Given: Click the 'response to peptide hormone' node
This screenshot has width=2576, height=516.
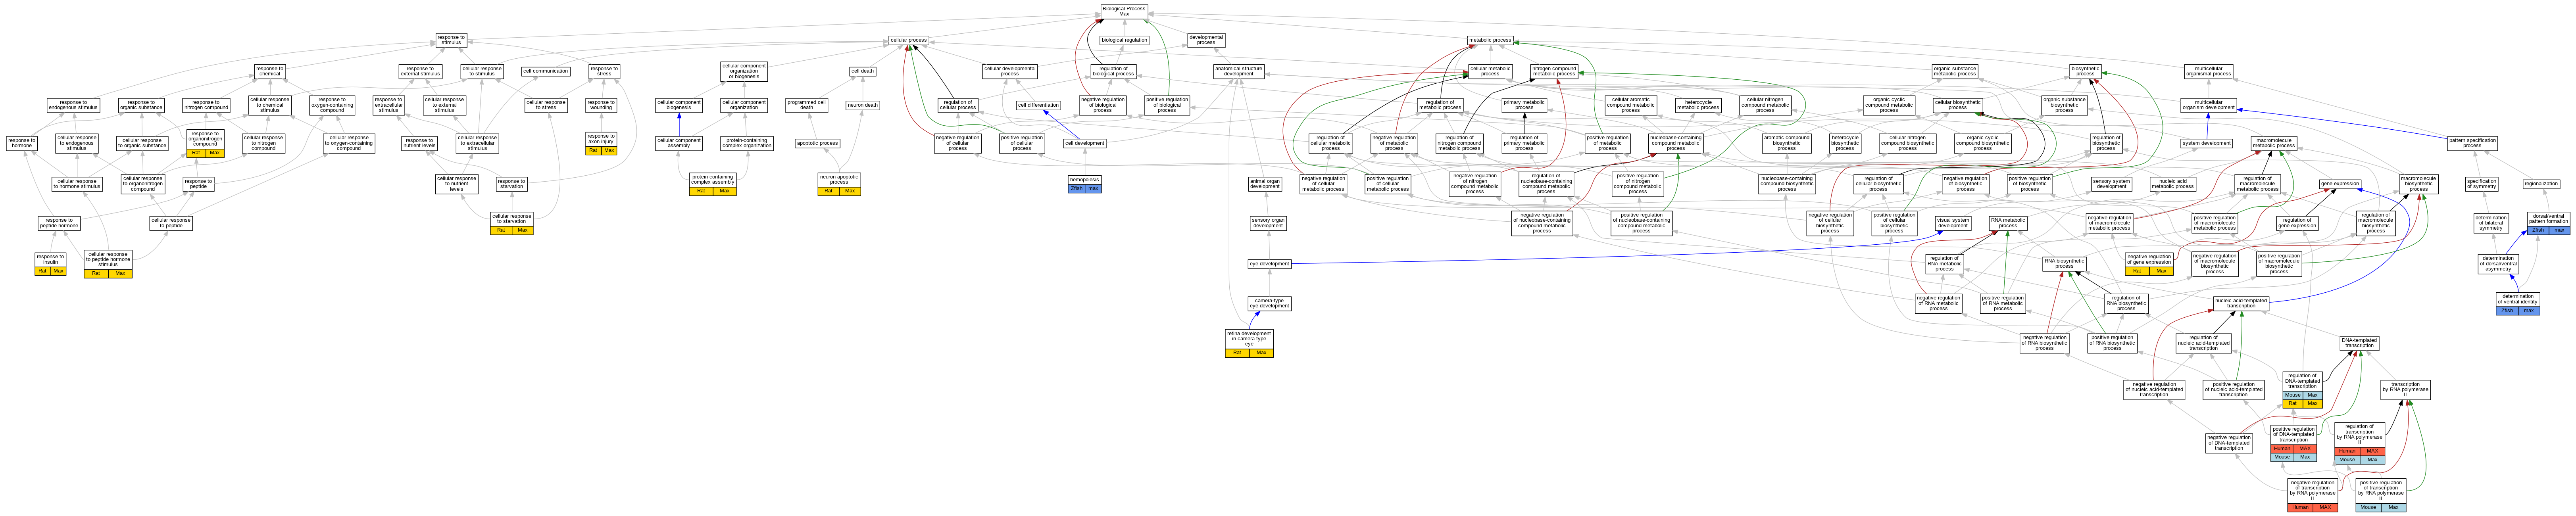Looking at the screenshot, I should pyautogui.click(x=59, y=223).
